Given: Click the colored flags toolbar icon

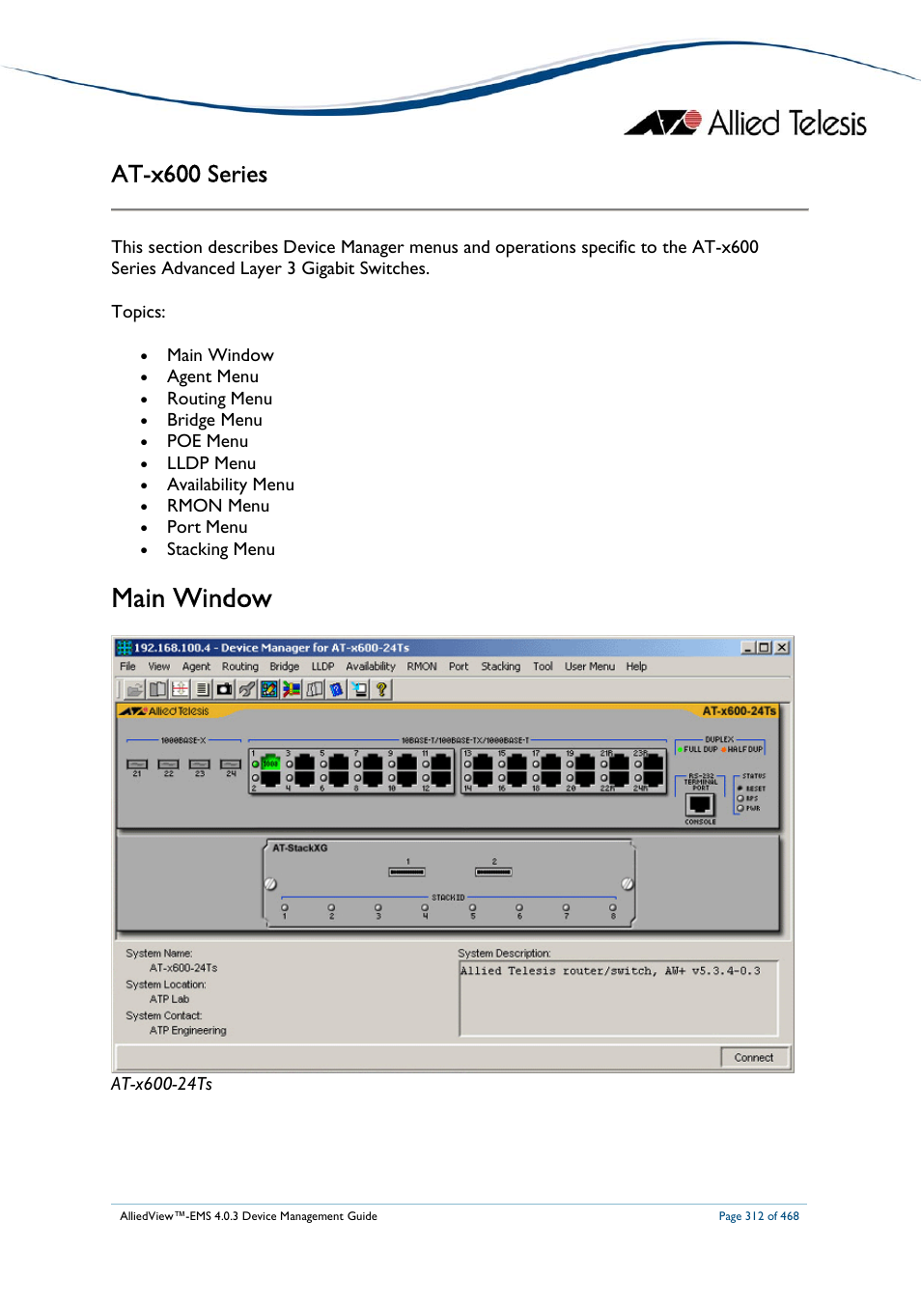Looking at the screenshot, I should click(x=292, y=689).
